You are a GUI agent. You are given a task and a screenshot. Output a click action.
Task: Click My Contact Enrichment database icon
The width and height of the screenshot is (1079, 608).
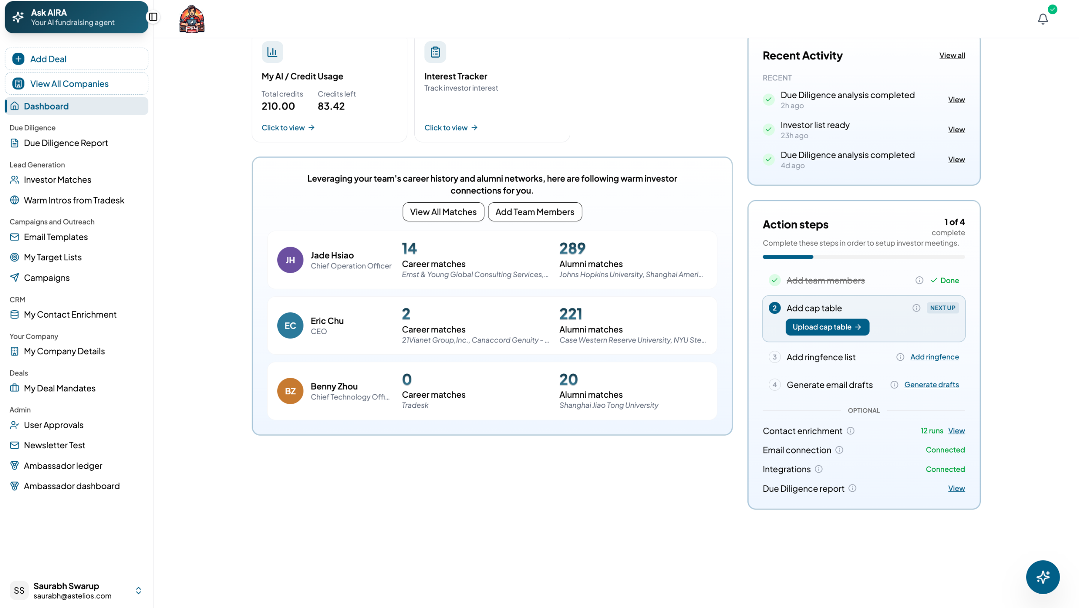[x=14, y=314]
